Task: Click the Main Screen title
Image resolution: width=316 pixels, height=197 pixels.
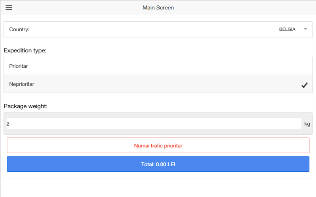Action: click(x=158, y=7)
